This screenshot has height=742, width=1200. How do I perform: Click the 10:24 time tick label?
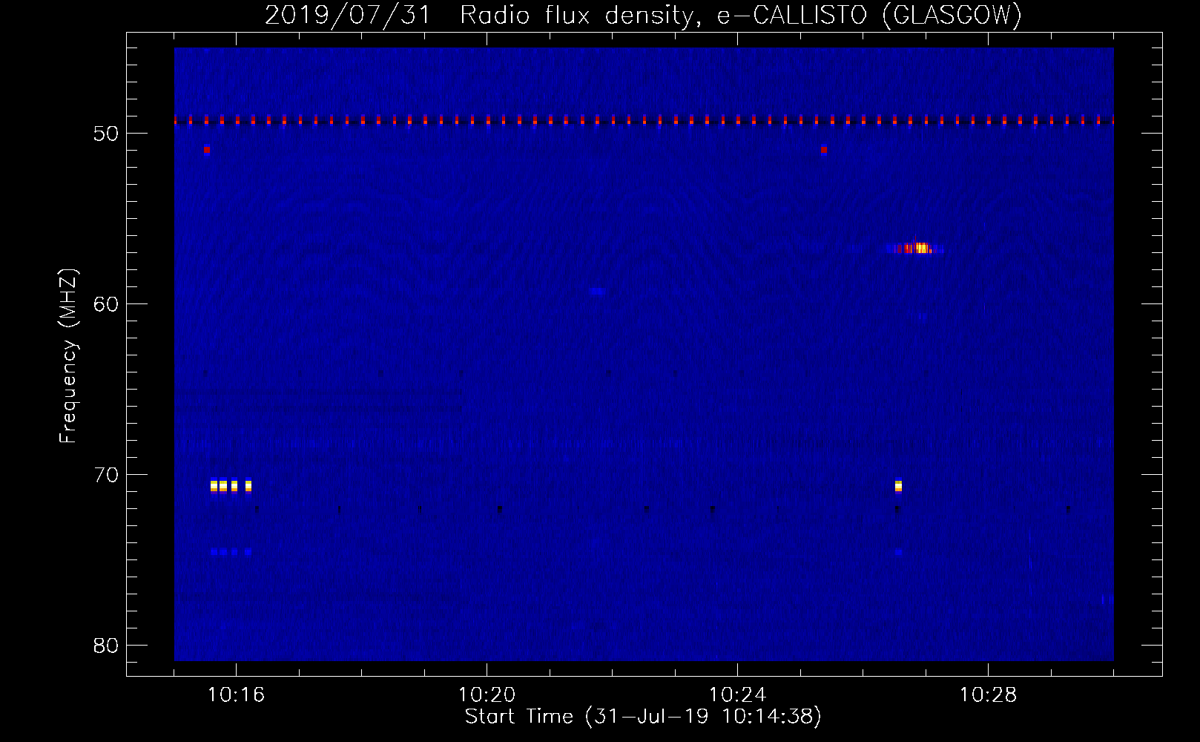click(737, 695)
